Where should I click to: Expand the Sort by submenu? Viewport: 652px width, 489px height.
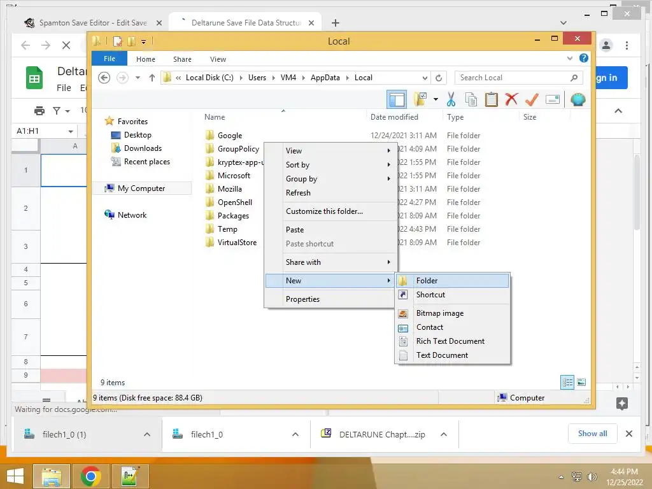pyautogui.click(x=330, y=165)
